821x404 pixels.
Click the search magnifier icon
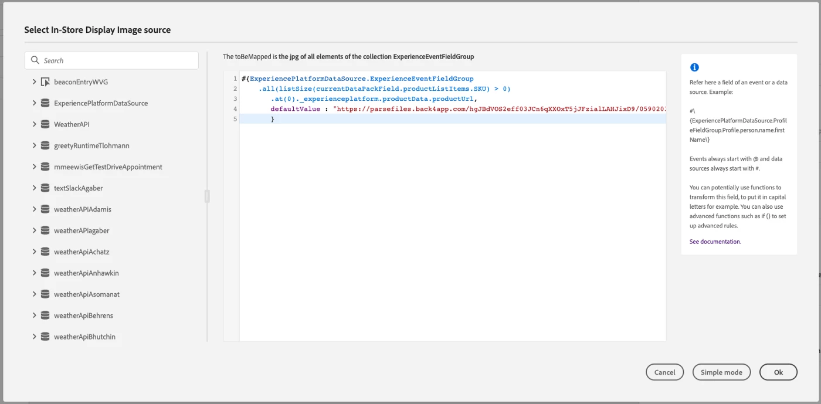click(35, 60)
